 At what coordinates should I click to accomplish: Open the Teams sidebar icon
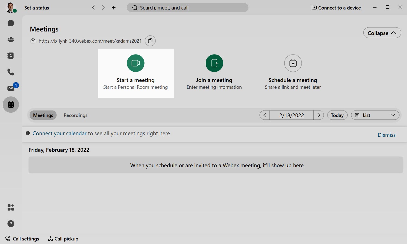point(11,39)
